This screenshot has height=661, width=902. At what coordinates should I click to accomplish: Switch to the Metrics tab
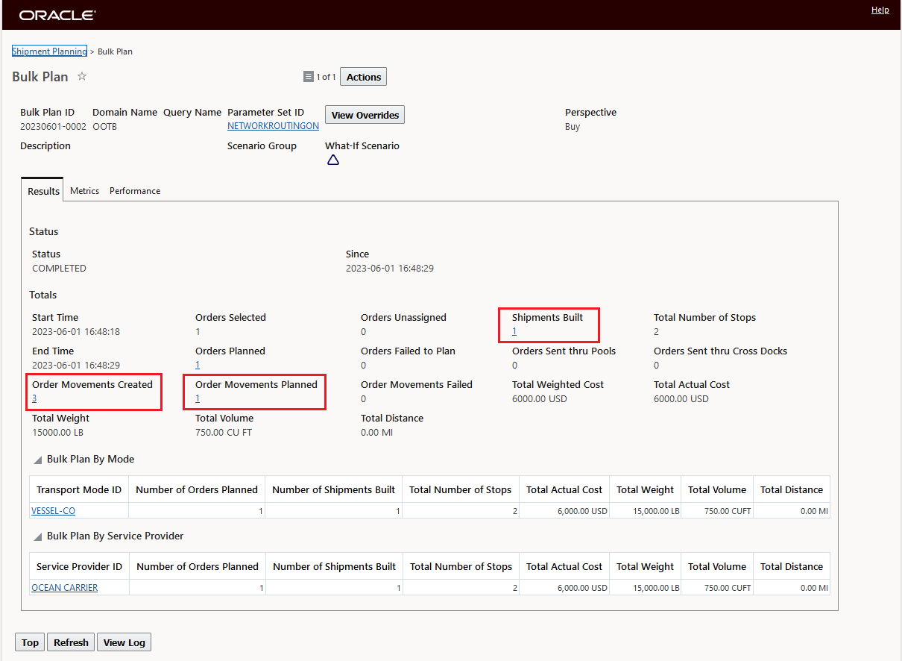(x=84, y=191)
